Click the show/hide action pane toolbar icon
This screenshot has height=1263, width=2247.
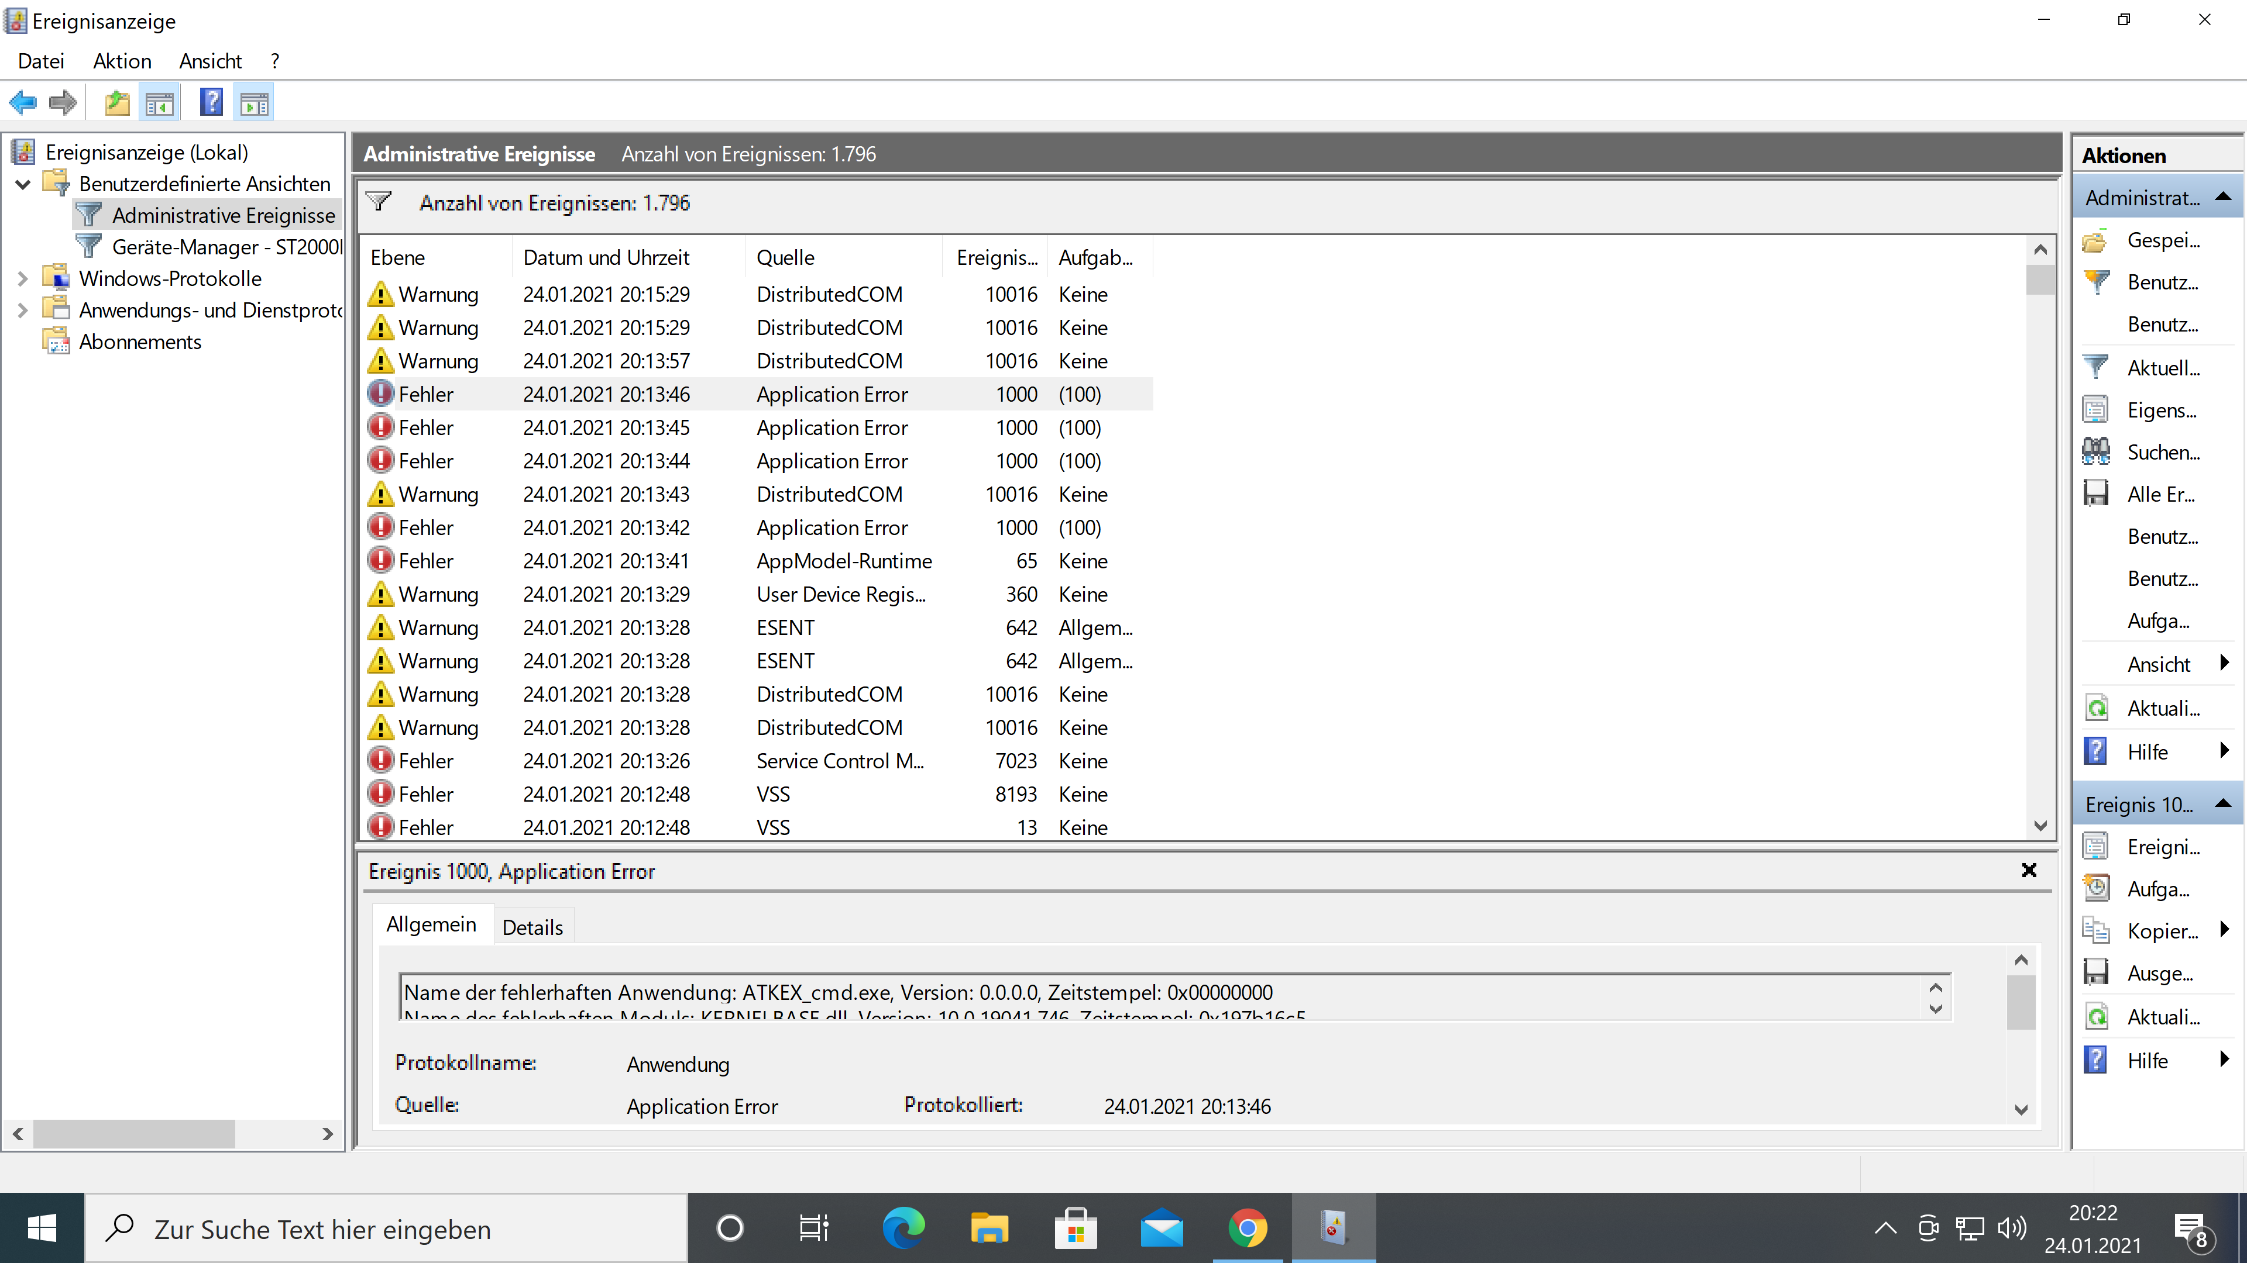[x=254, y=103]
